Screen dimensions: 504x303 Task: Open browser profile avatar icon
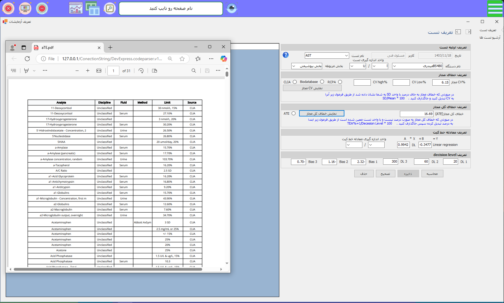pyautogui.click(x=13, y=47)
